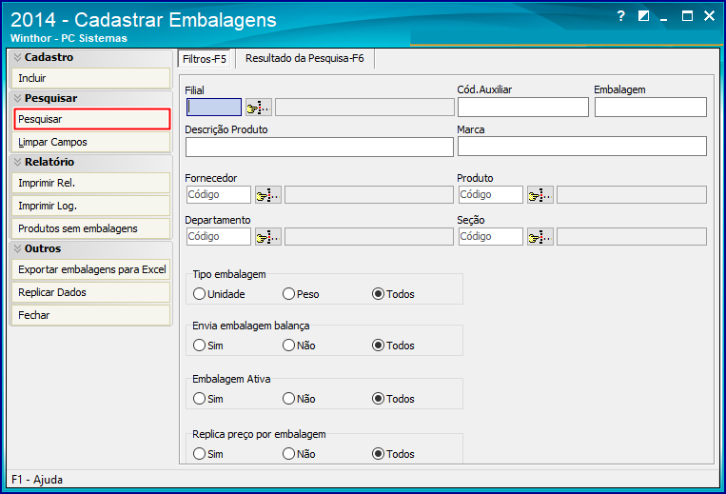Minimize the Cadastrar Embalagens window
Screen dimensions: 726x494
pyautogui.click(x=664, y=18)
